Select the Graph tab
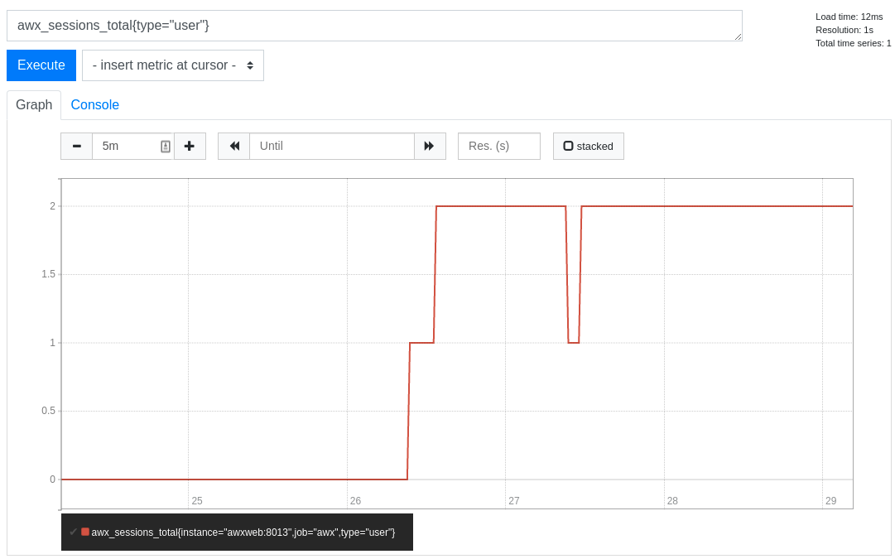The image size is (895, 559). [33, 105]
